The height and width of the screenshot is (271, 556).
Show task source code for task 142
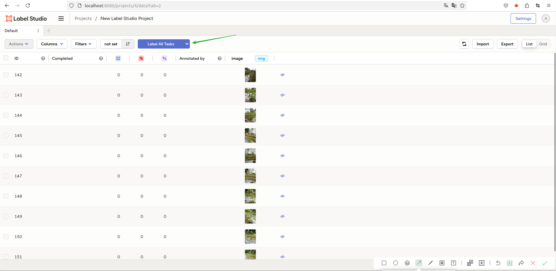pos(282,75)
